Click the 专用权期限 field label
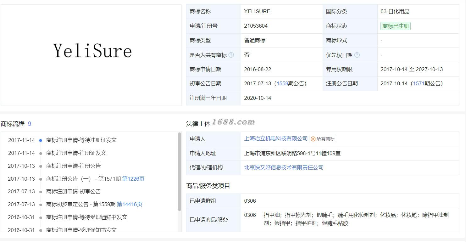 pyautogui.click(x=339, y=69)
